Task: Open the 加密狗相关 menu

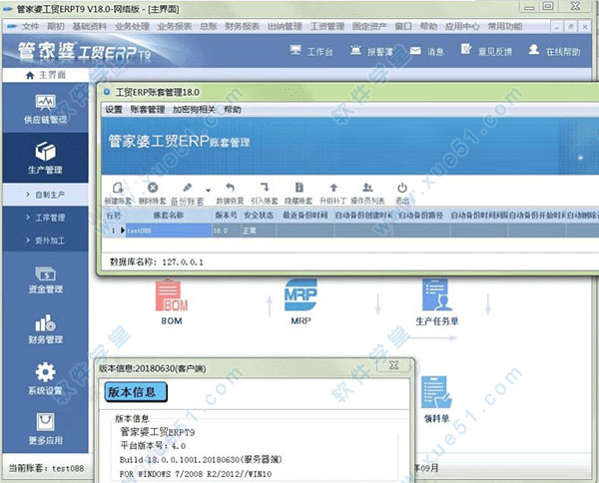Action: (194, 110)
